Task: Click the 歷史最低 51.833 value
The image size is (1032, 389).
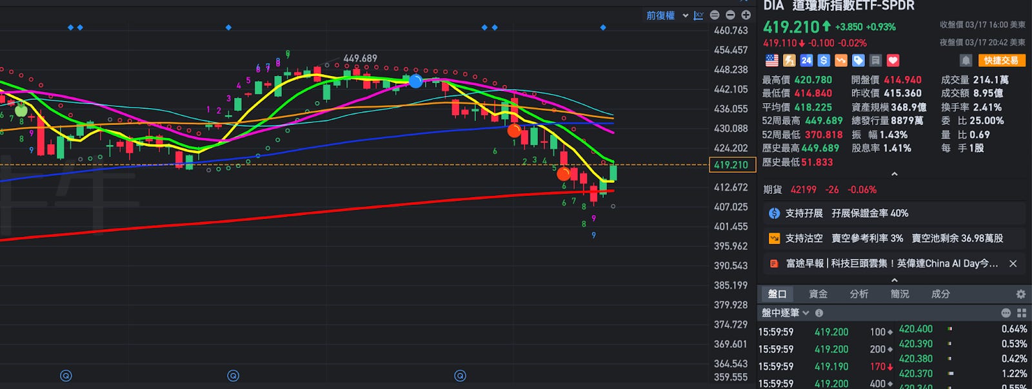Action: coord(817,162)
